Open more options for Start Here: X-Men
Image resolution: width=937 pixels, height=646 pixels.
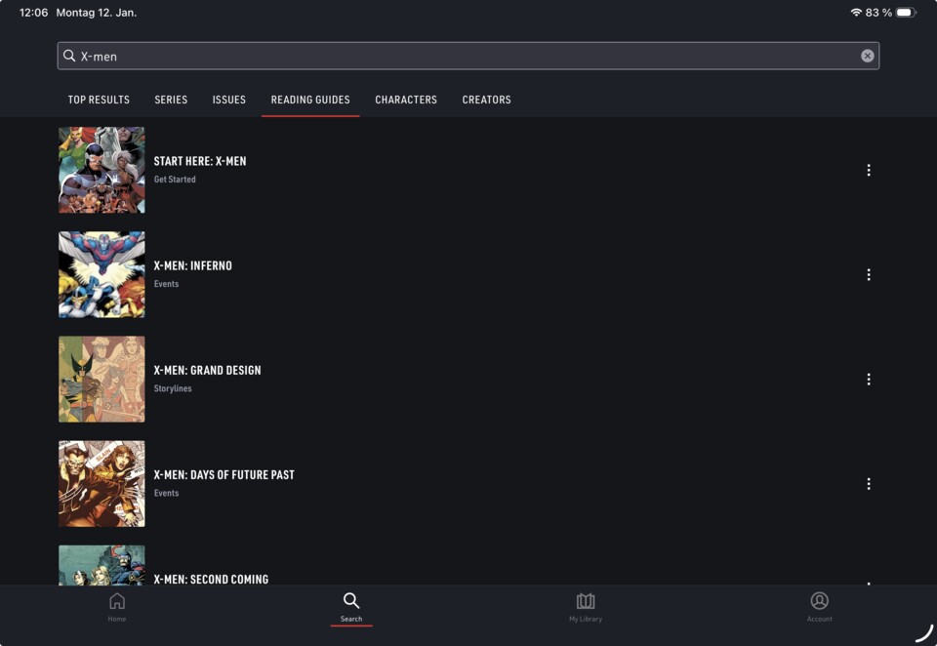(869, 171)
